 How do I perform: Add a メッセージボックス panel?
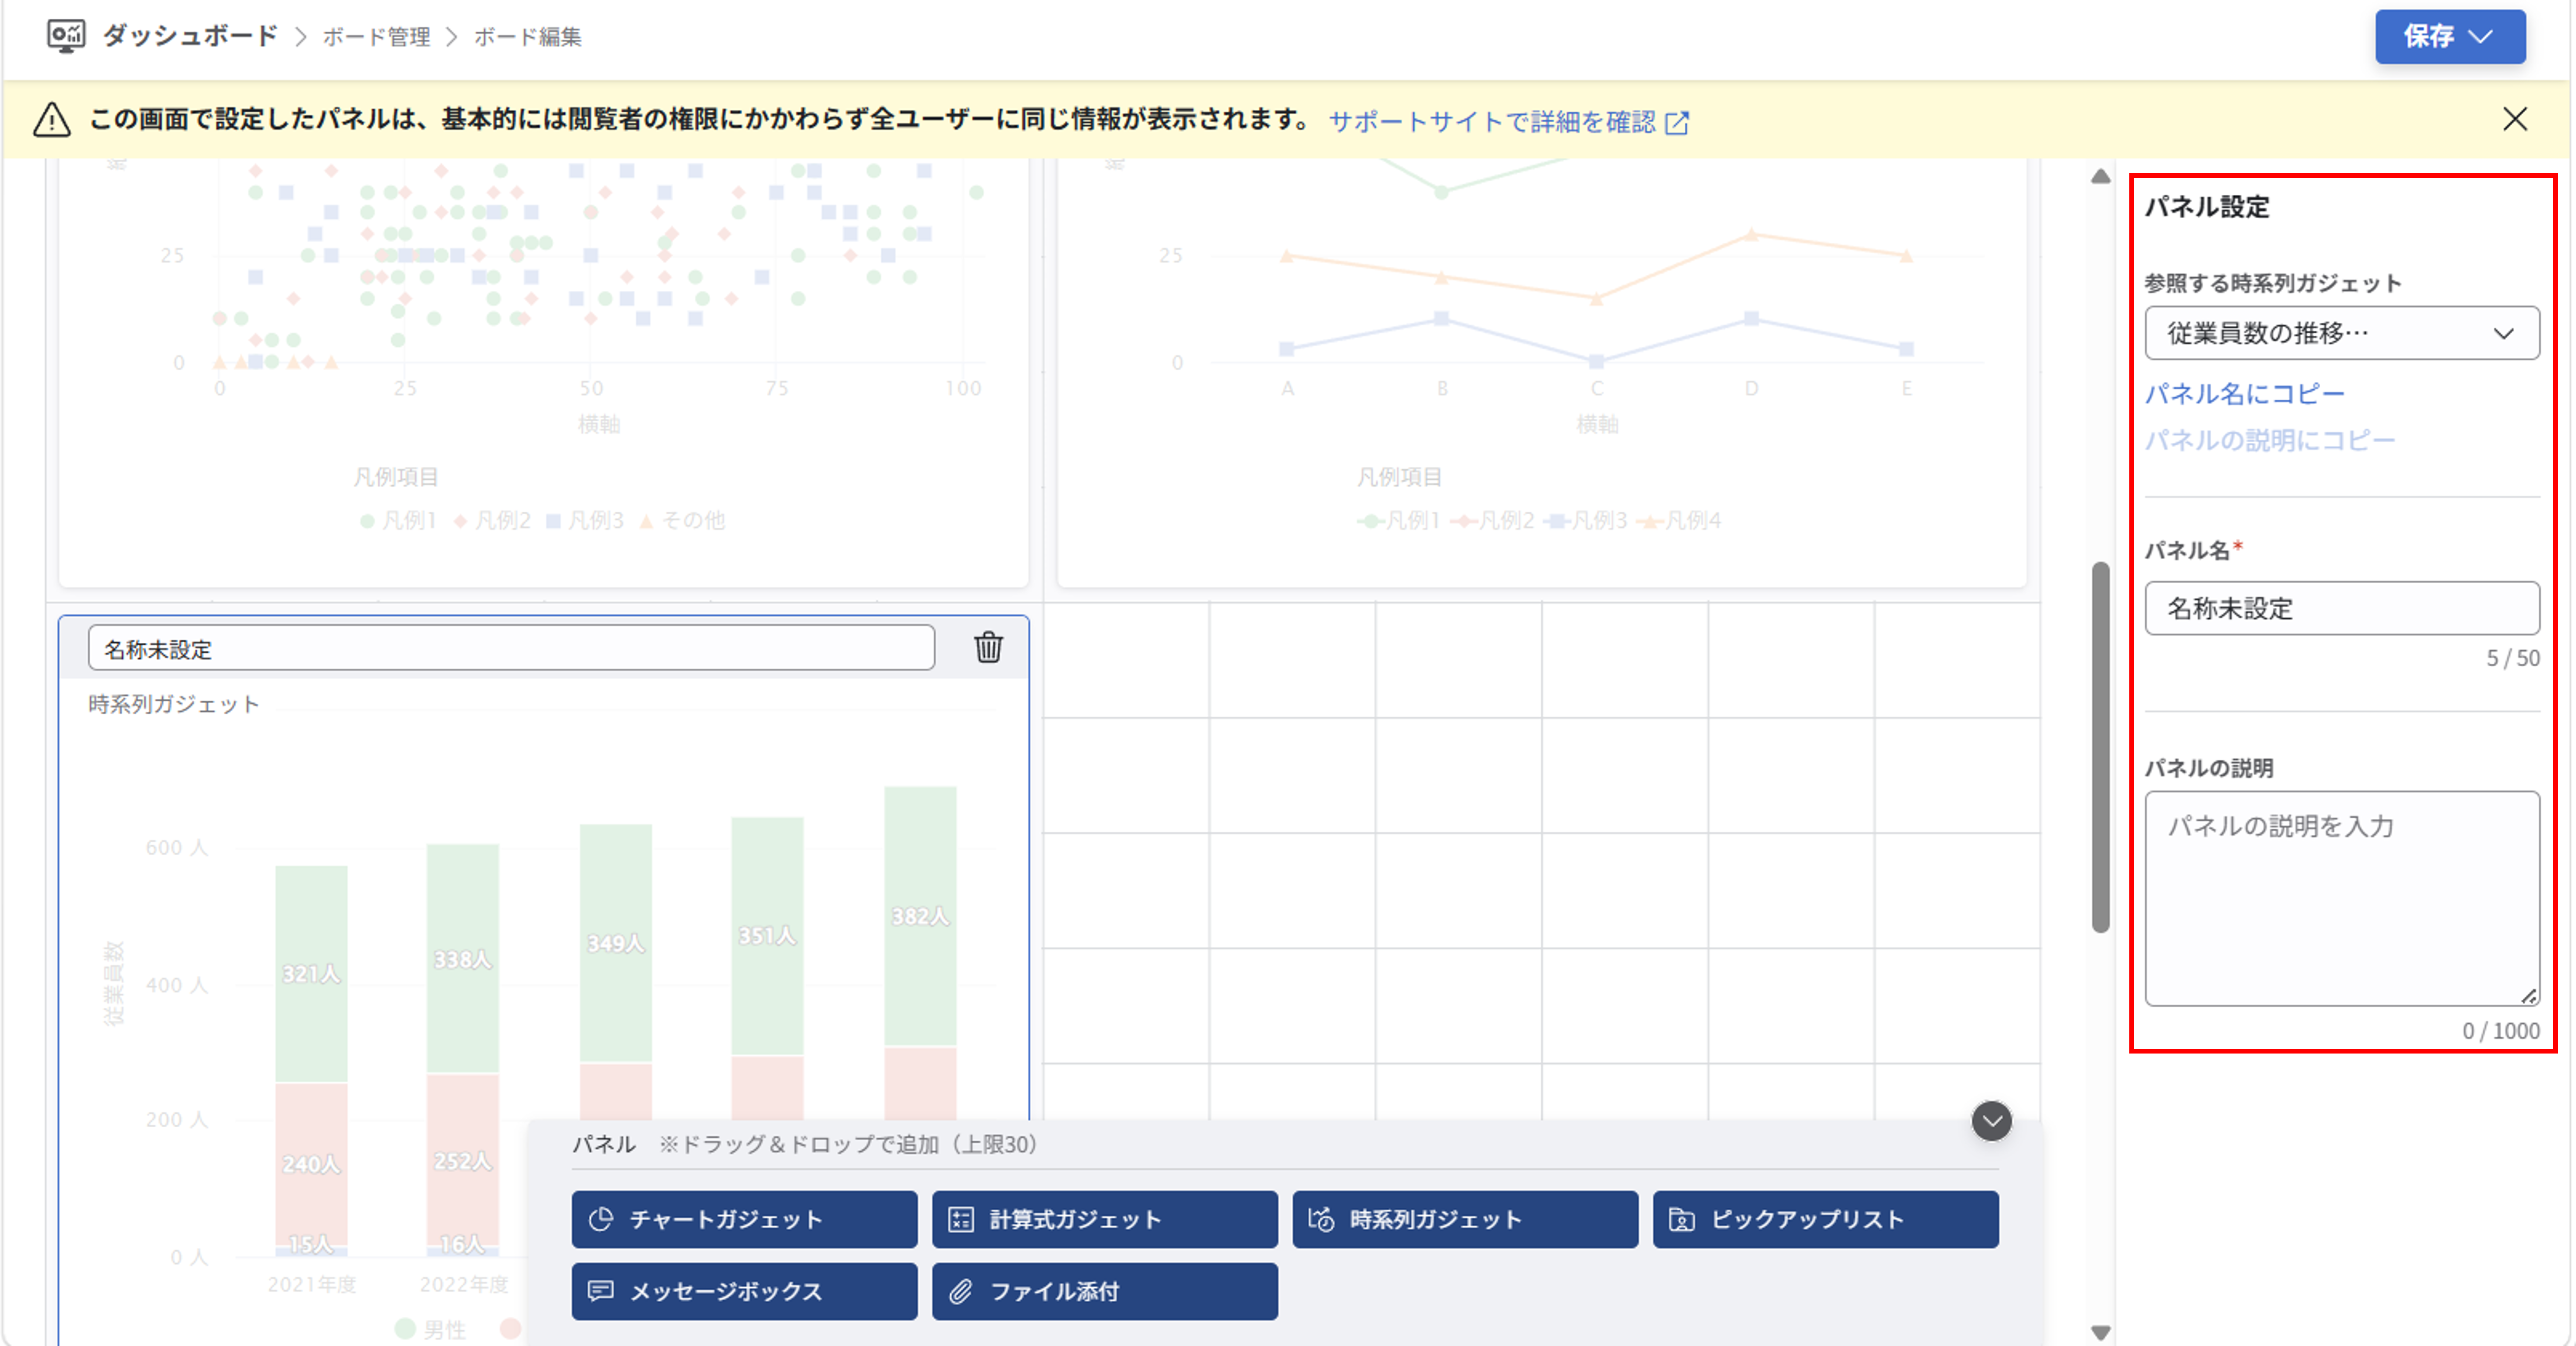744,1291
